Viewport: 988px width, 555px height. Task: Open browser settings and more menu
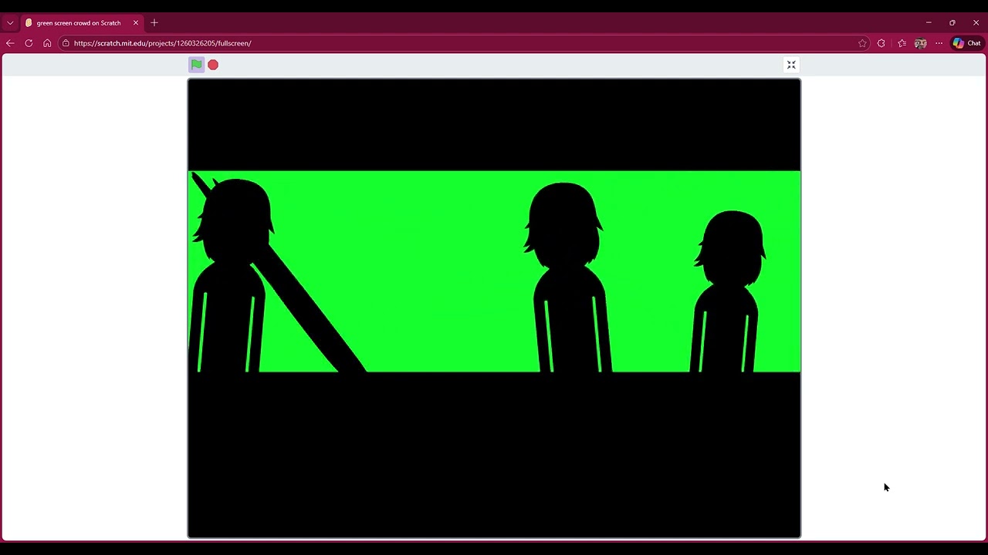939,43
